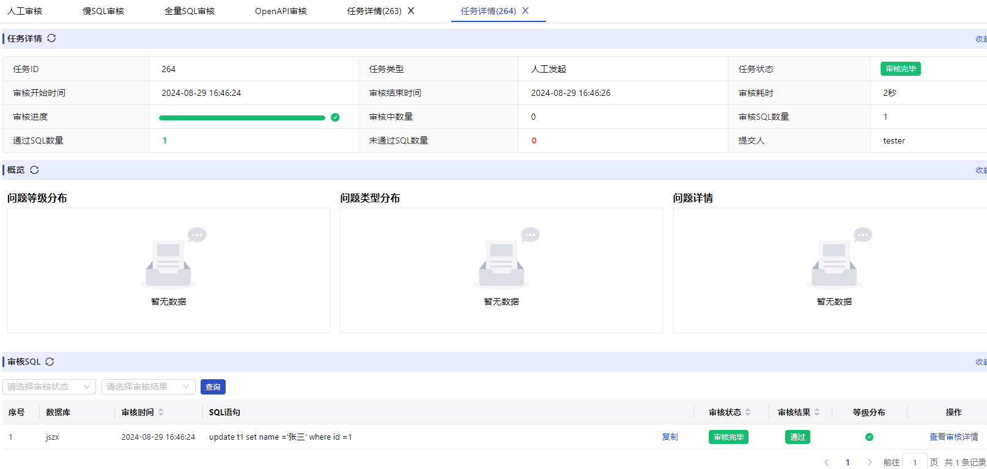Collapse the 概览 section
Viewport: 987px width, 469px height.
coord(981,170)
